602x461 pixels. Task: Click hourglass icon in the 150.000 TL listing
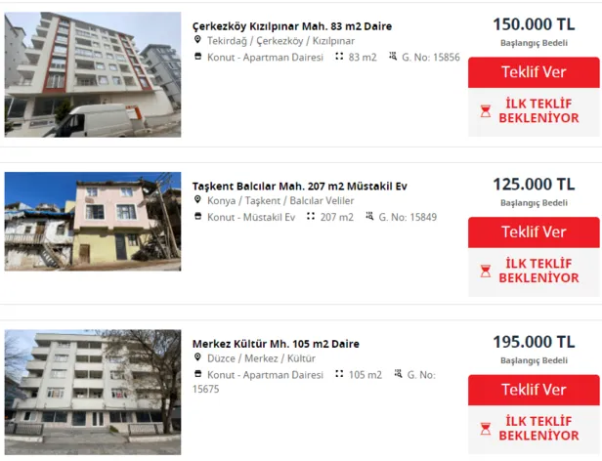[x=486, y=111]
